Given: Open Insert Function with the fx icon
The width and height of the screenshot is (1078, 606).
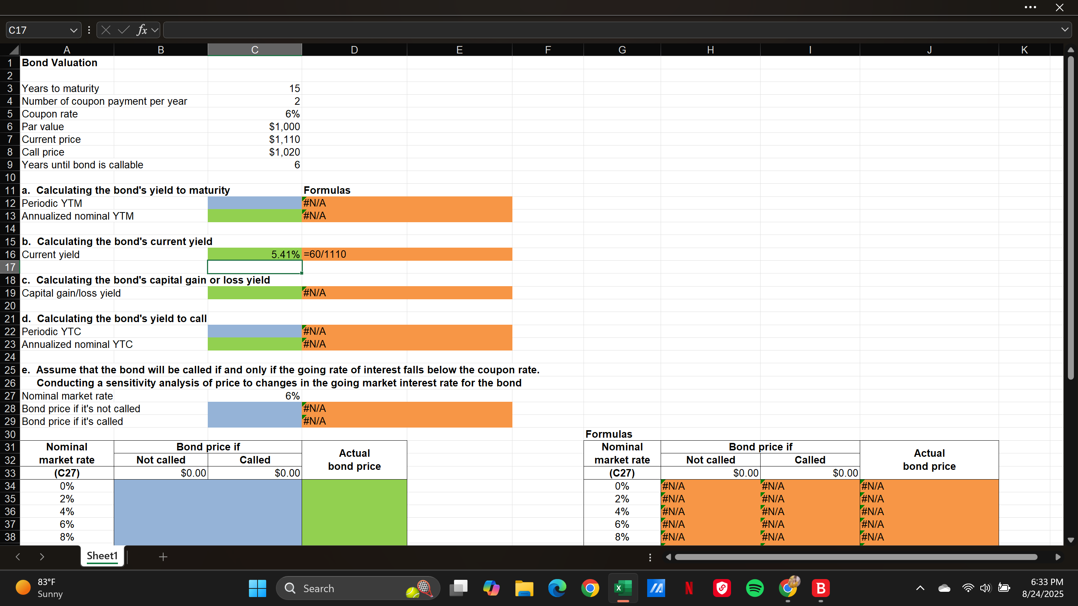Looking at the screenshot, I should click(142, 30).
